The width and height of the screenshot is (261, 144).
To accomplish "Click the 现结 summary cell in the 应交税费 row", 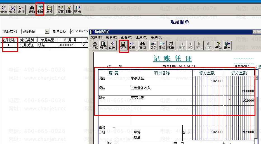I will (x=114, y=101).
